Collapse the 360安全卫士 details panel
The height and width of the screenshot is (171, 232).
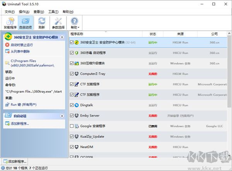pyautogui.click(x=62, y=37)
